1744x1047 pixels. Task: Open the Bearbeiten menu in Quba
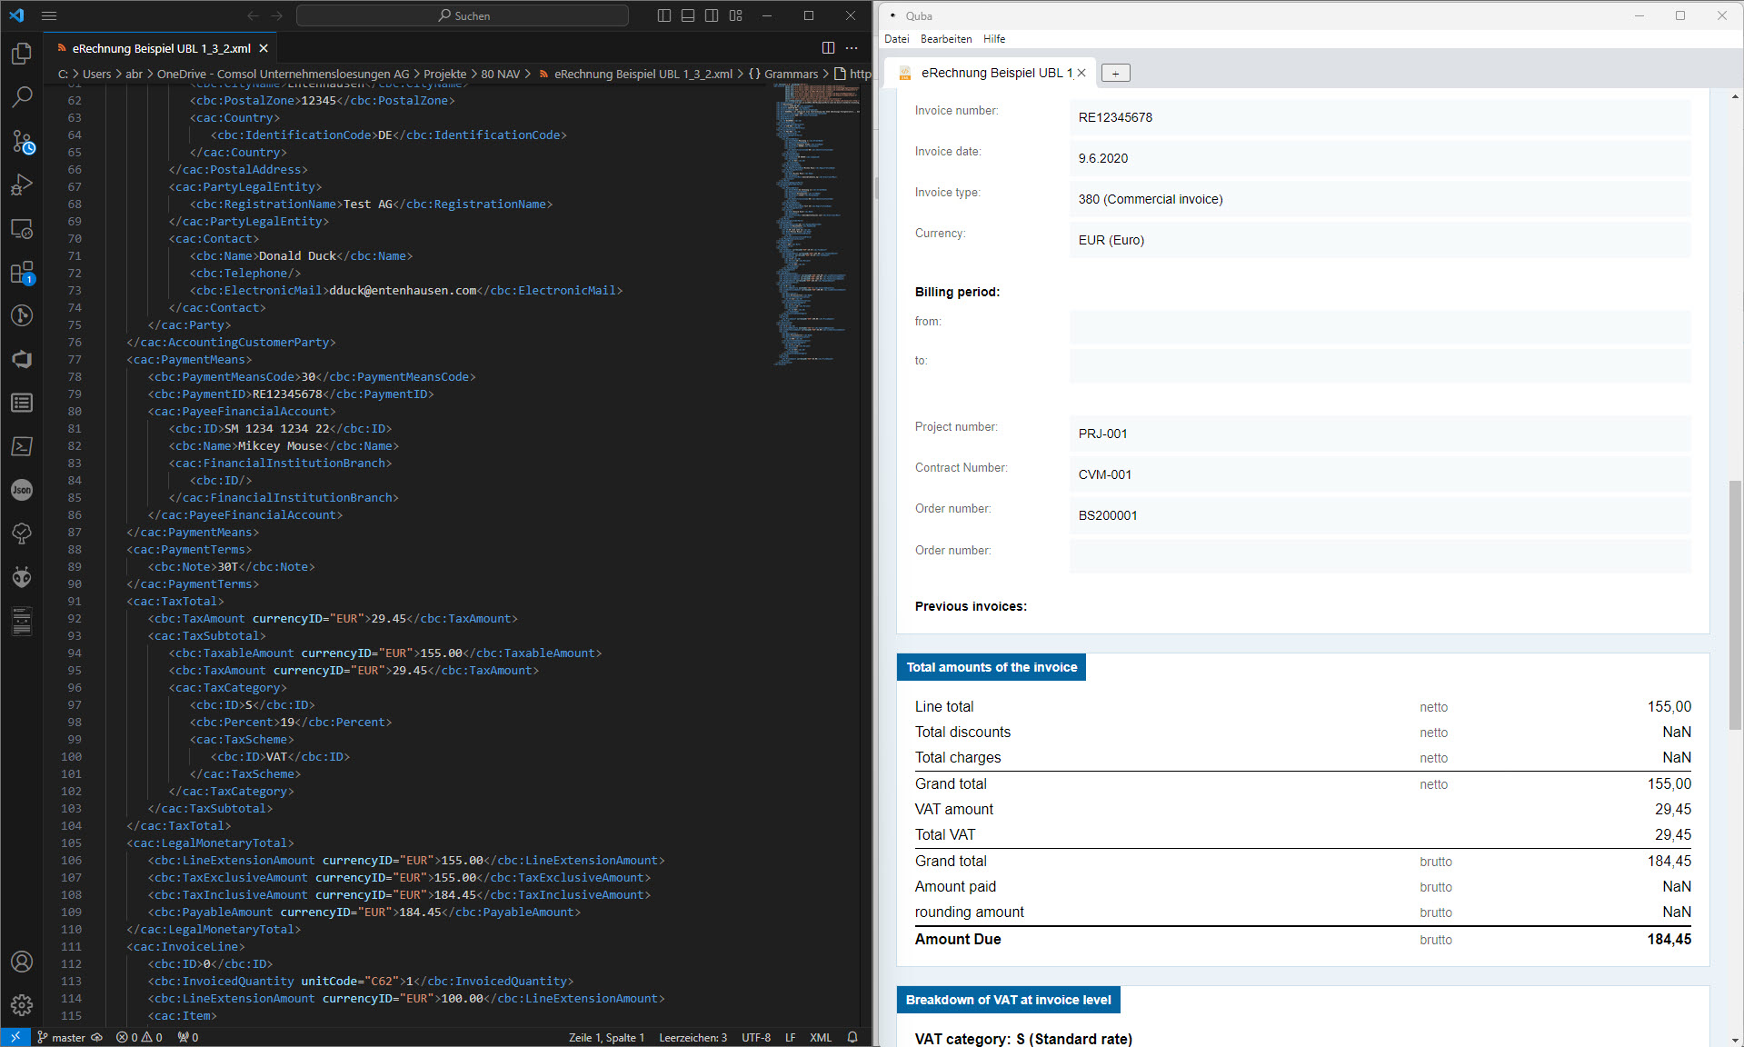(x=946, y=39)
